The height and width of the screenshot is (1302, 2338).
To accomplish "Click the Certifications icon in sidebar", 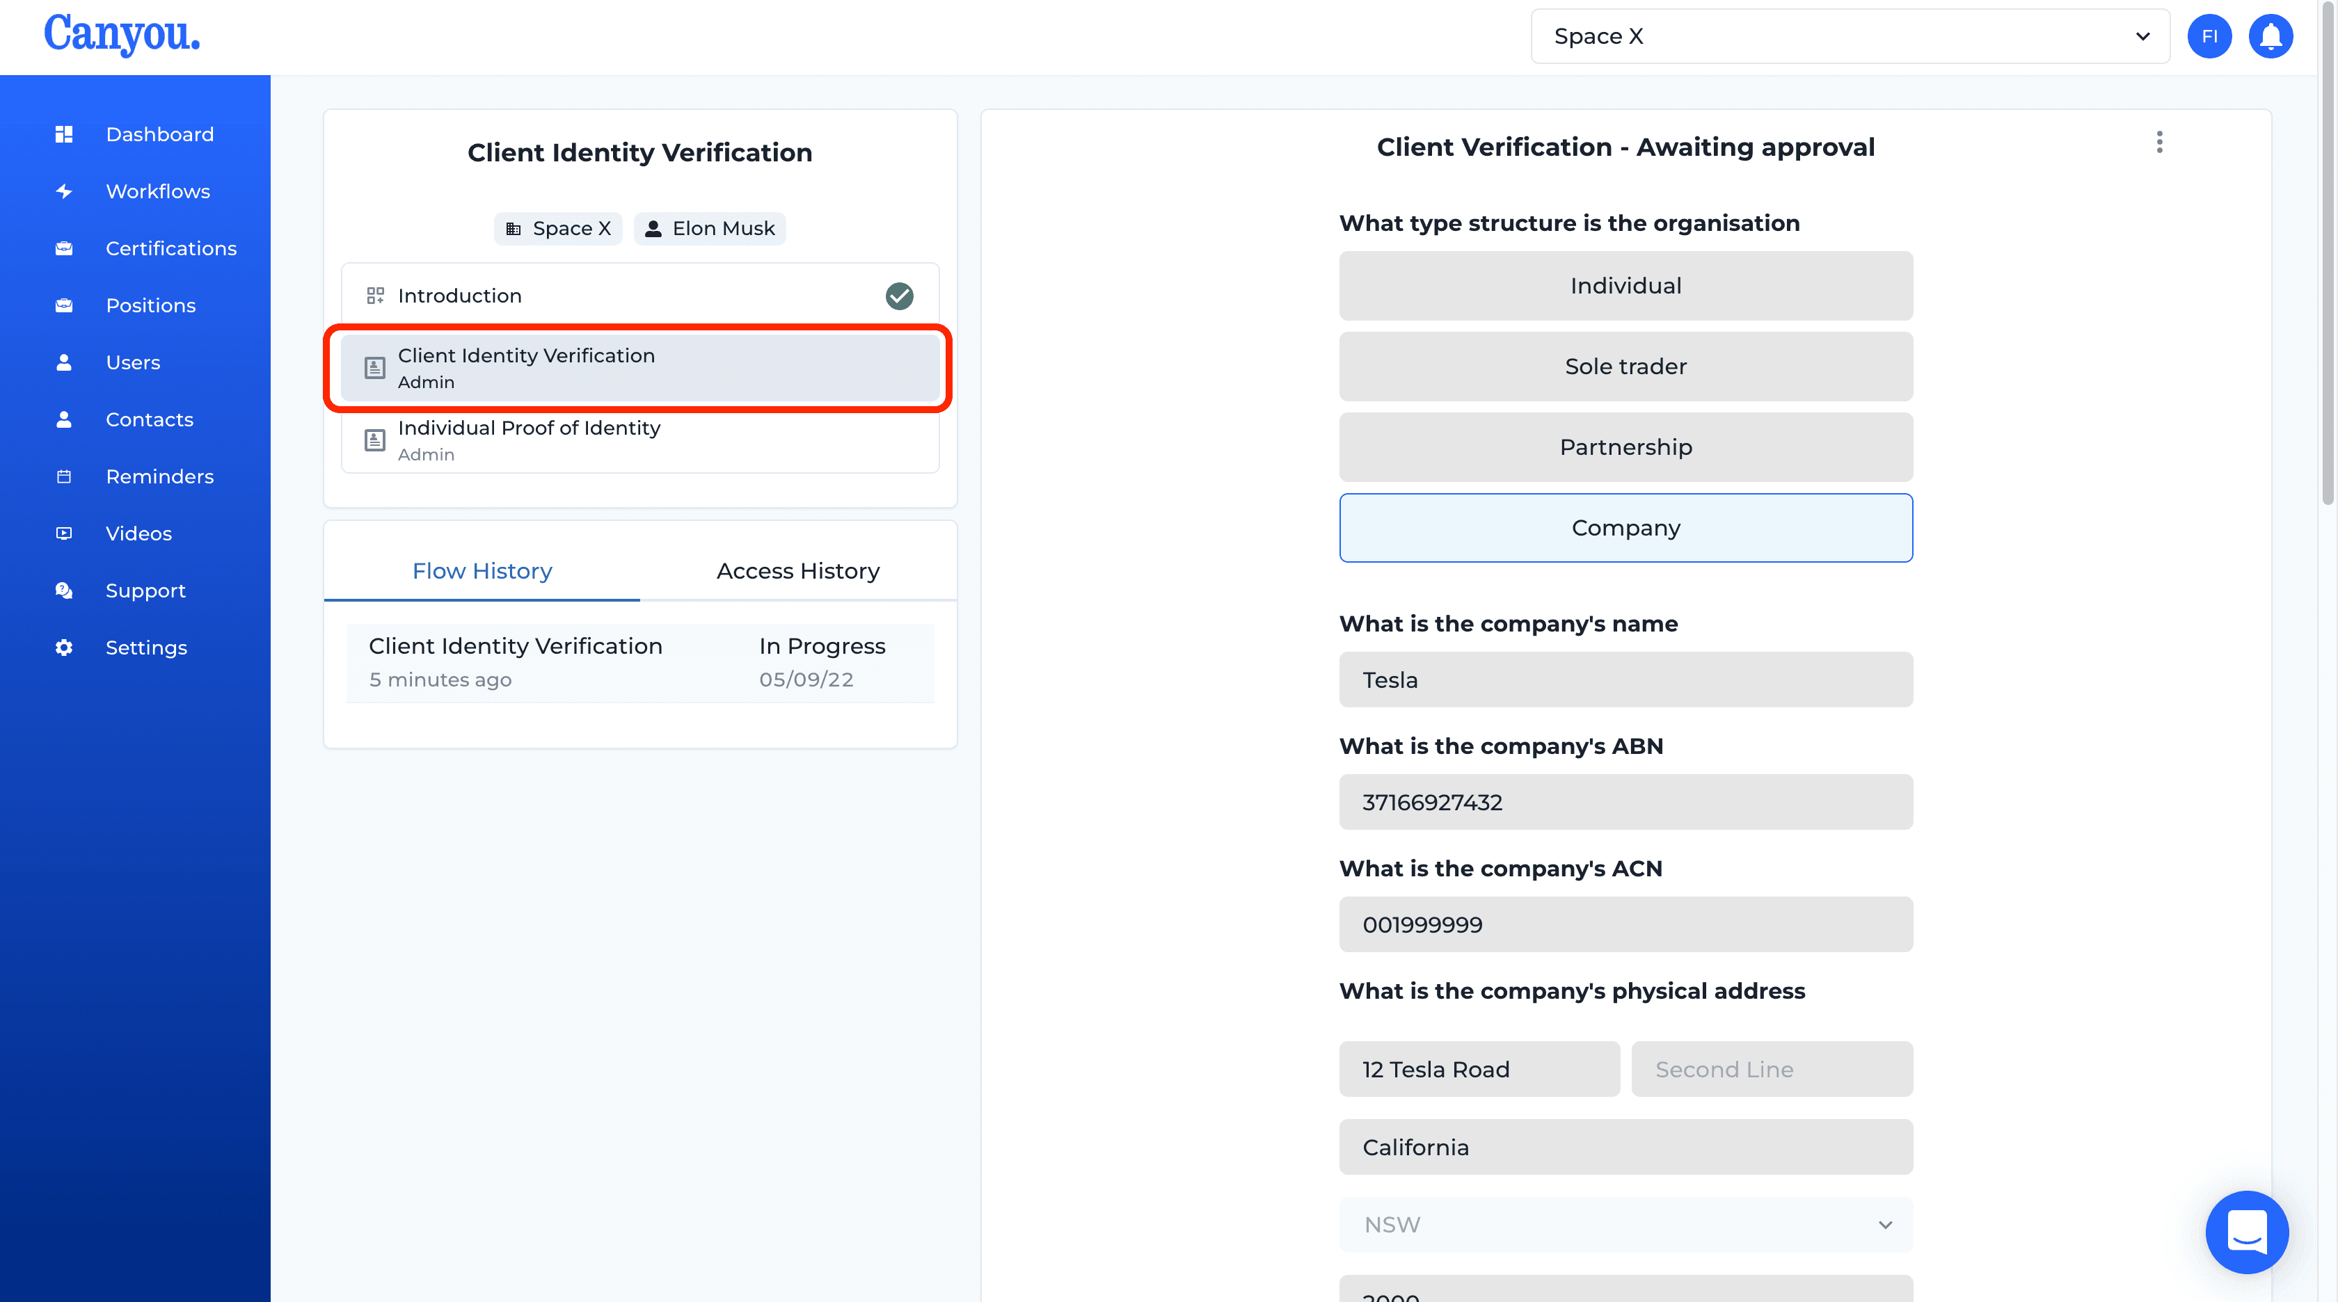I will (x=63, y=247).
